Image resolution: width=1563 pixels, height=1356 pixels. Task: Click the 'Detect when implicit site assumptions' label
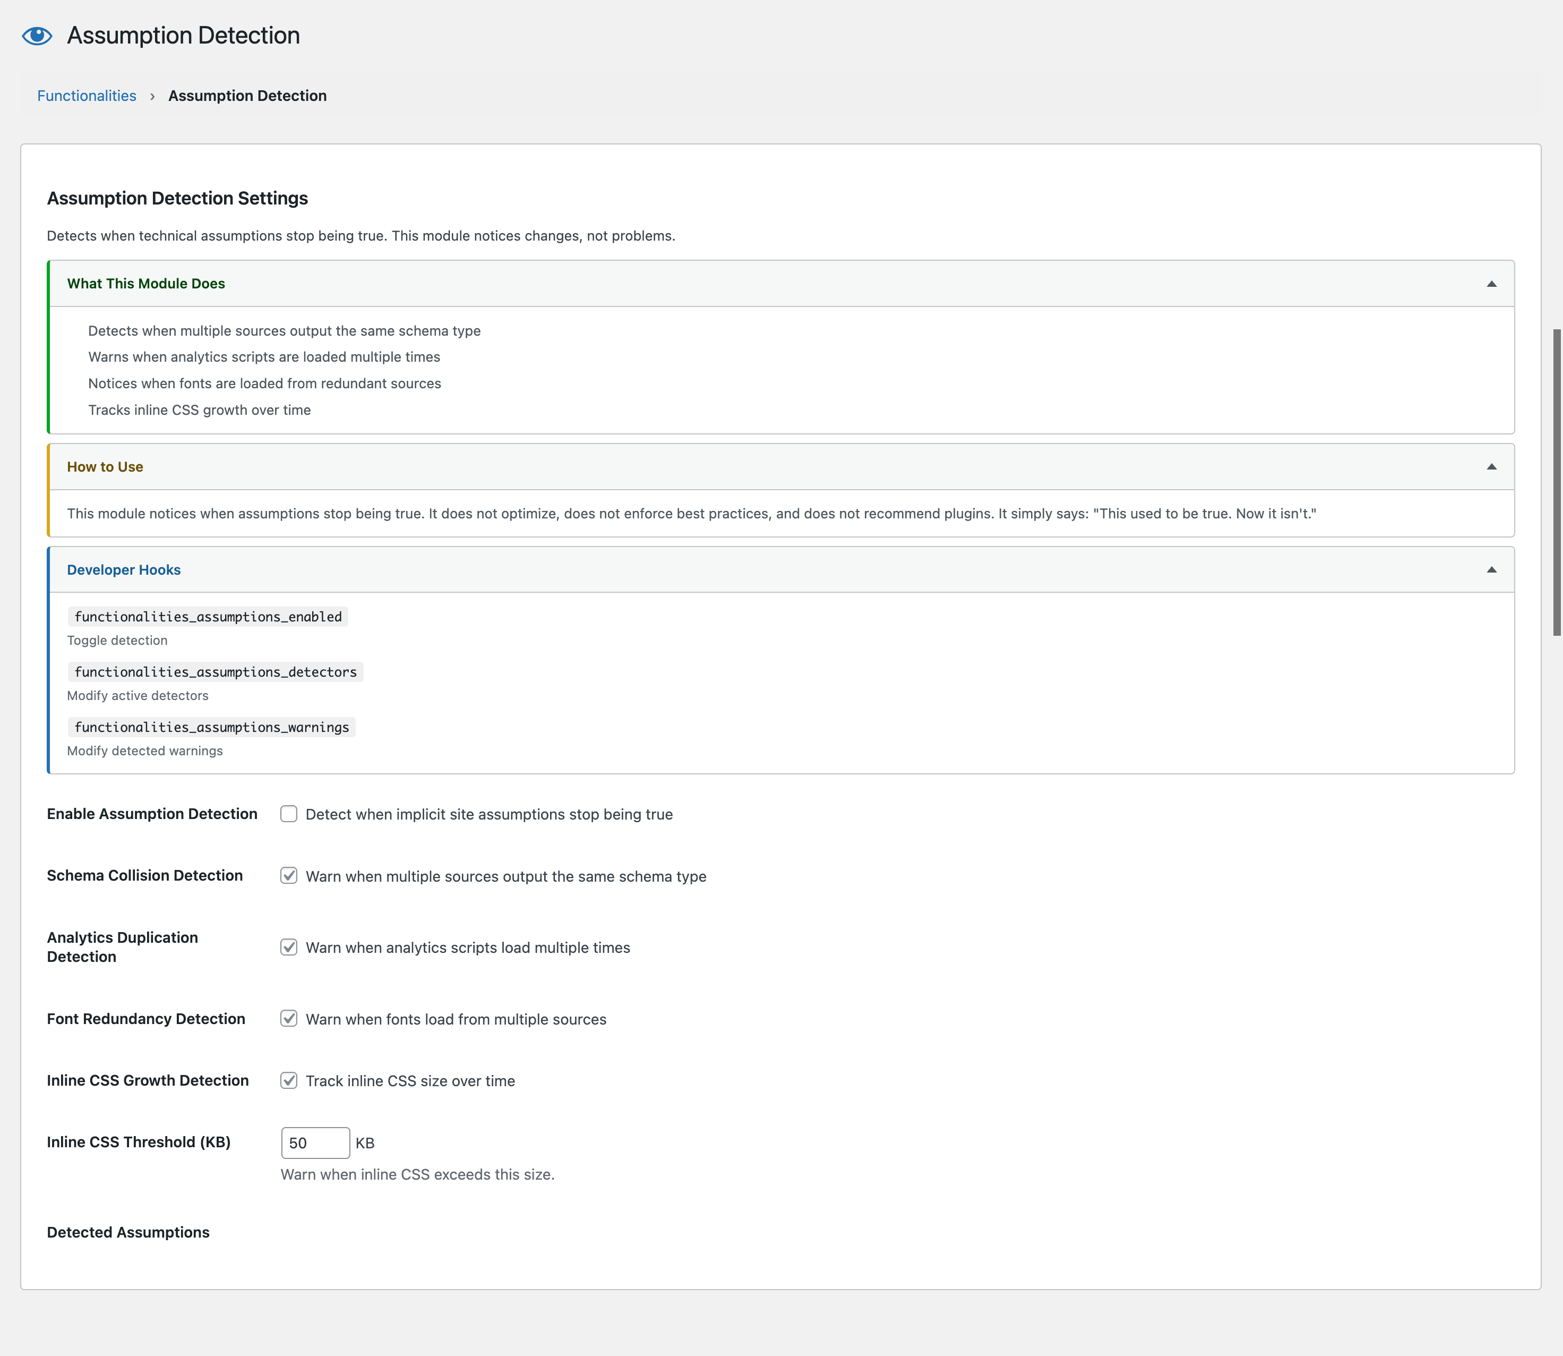click(x=488, y=814)
